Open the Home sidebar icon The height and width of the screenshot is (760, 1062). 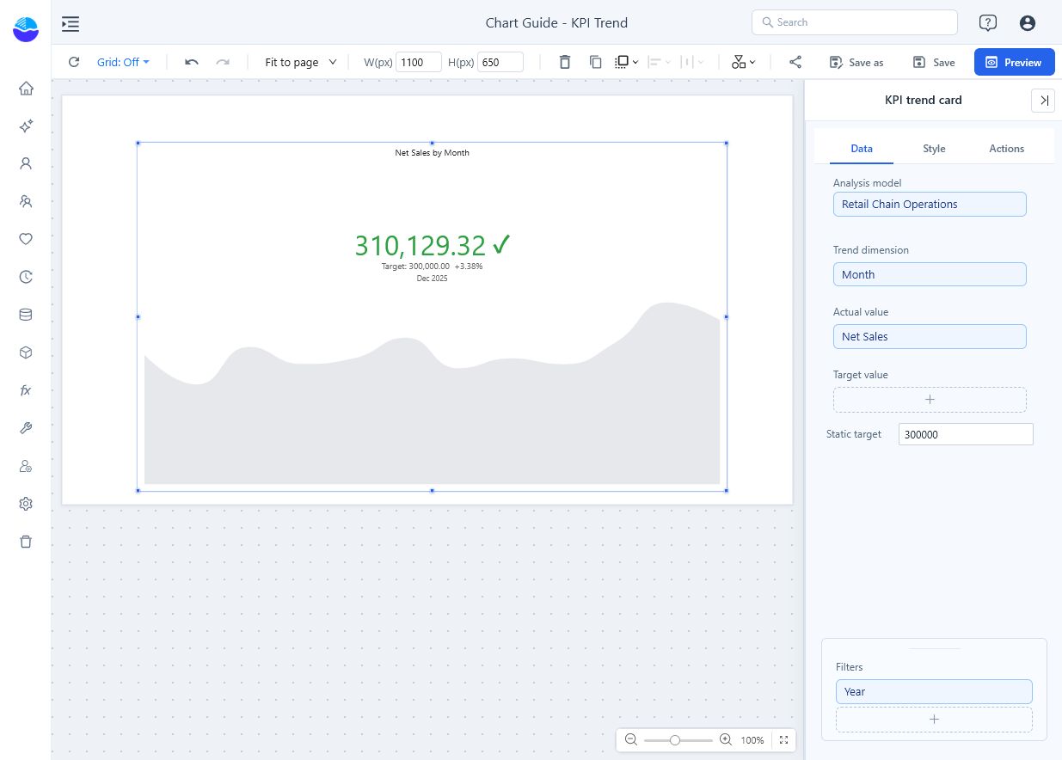26,88
